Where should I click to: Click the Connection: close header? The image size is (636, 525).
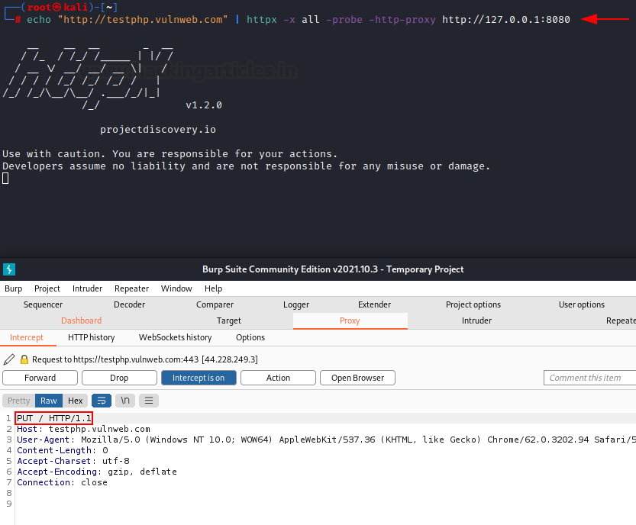(x=62, y=482)
